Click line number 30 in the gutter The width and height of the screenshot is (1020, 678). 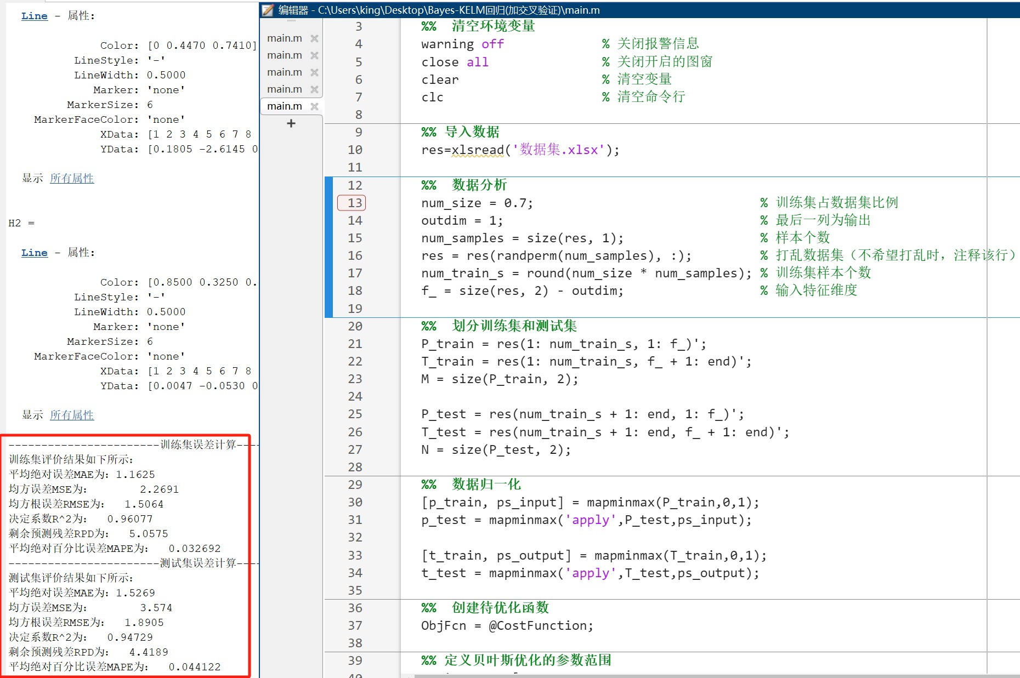click(355, 502)
